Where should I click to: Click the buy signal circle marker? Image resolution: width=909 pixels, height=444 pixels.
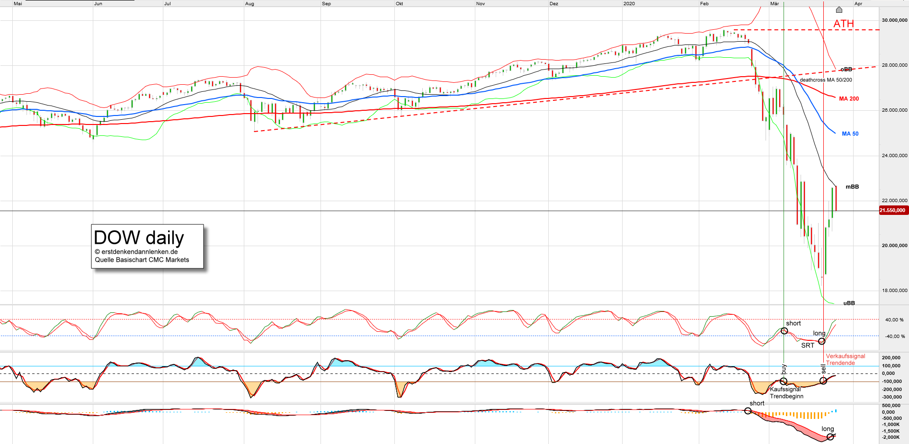[784, 381]
